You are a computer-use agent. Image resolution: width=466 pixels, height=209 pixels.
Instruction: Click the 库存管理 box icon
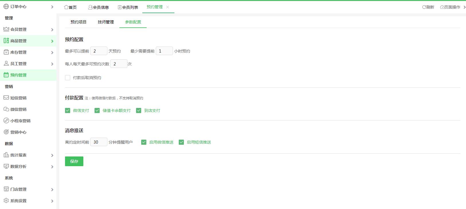click(x=6, y=52)
